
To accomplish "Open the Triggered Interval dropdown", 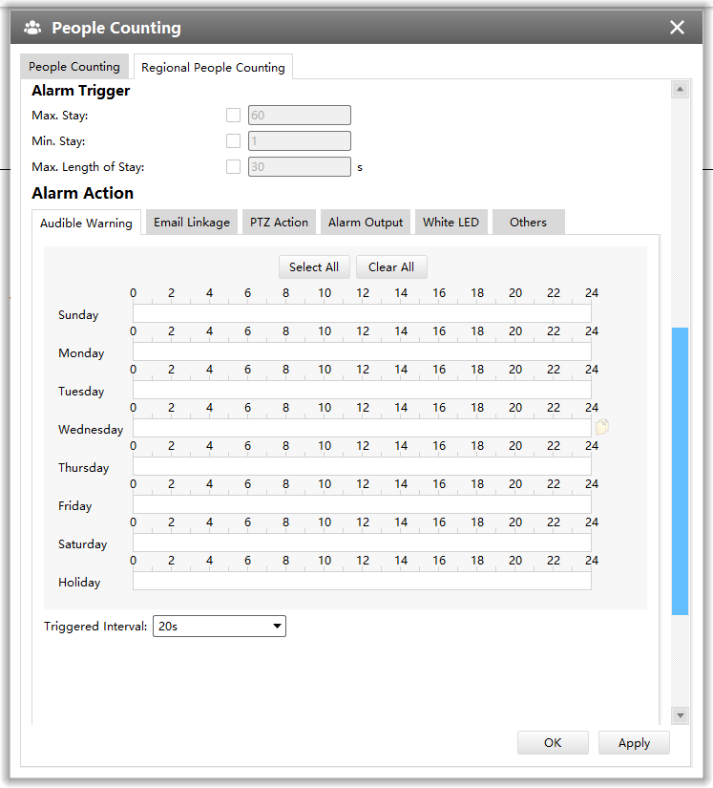I will point(220,627).
